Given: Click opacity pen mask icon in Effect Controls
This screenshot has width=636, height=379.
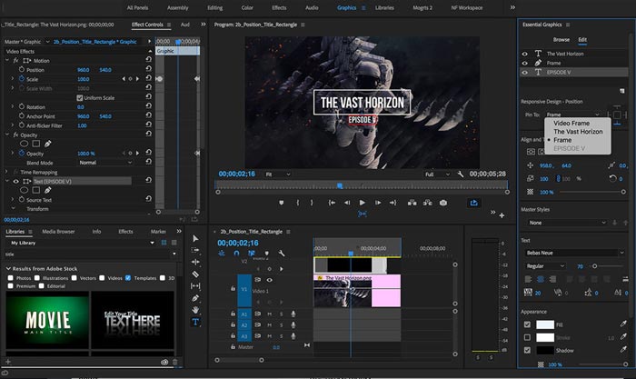Looking at the screenshot, I should coord(48,144).
